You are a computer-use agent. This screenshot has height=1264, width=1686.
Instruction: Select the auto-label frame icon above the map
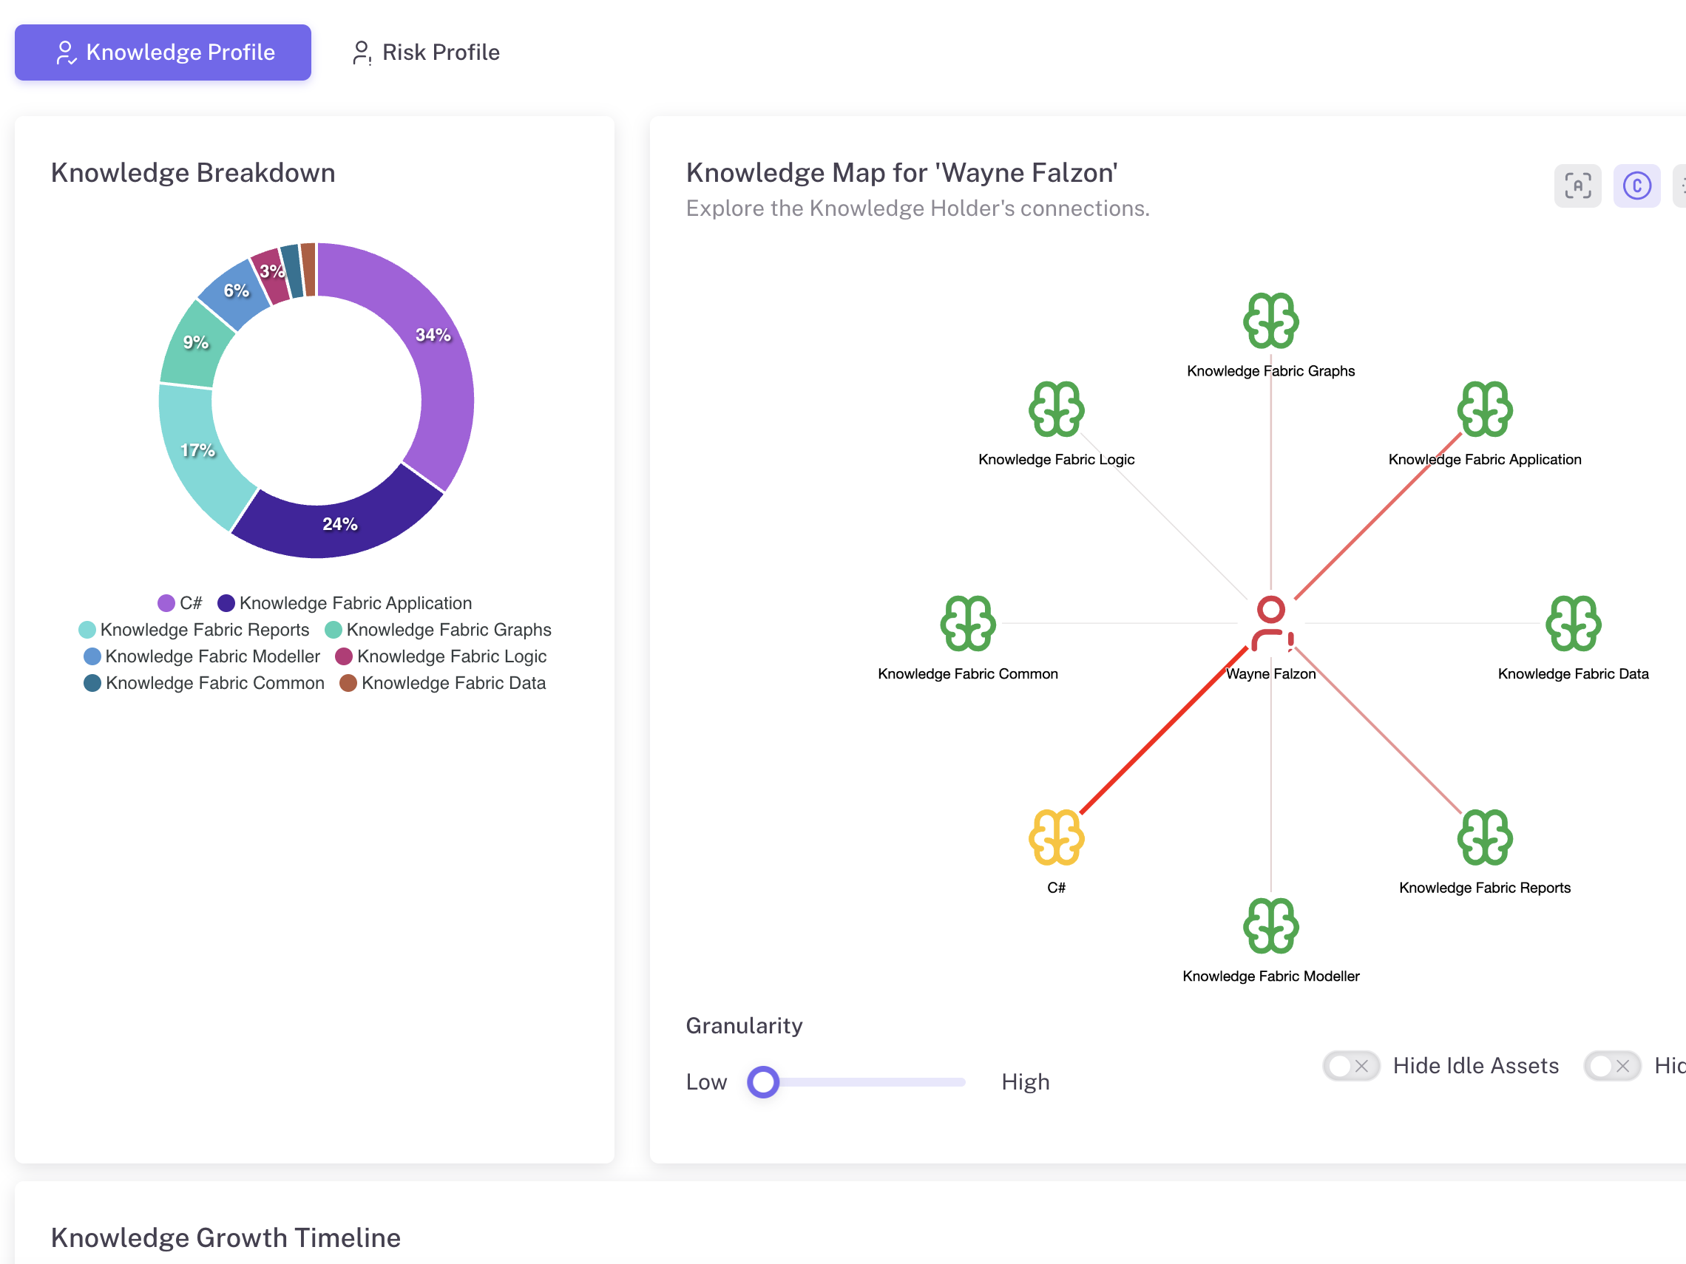(1577, 185)
